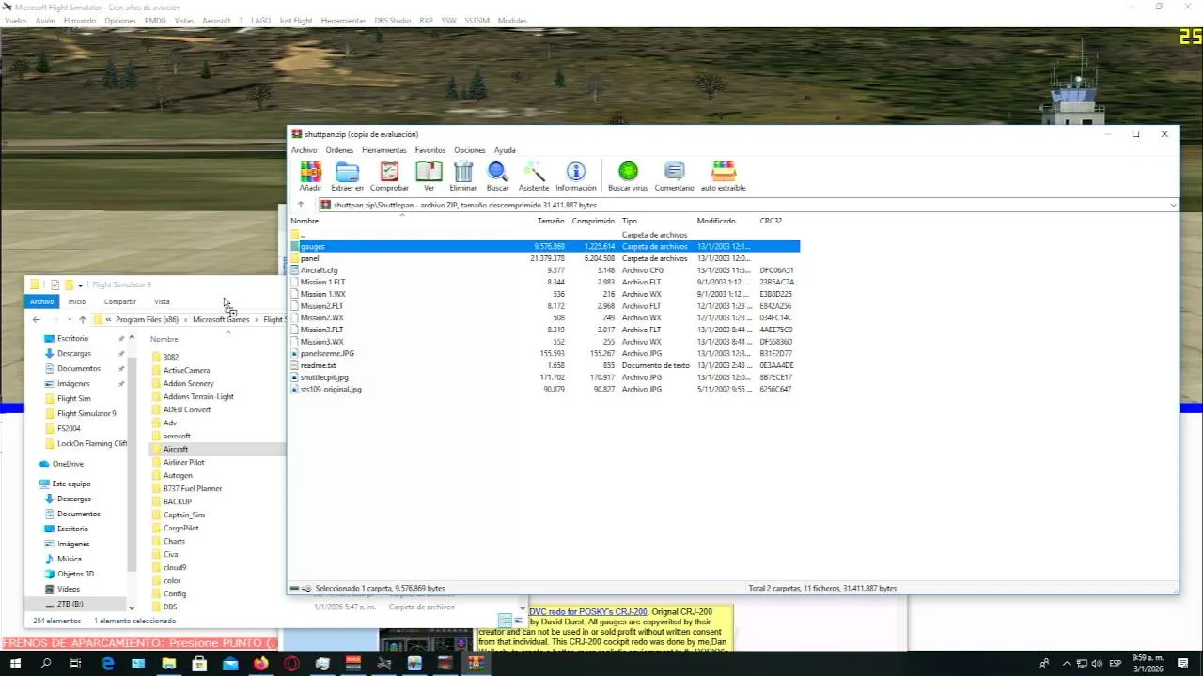
Task: Open the Ayuda menu in WinRAR
Action: (x=505, y=150)
